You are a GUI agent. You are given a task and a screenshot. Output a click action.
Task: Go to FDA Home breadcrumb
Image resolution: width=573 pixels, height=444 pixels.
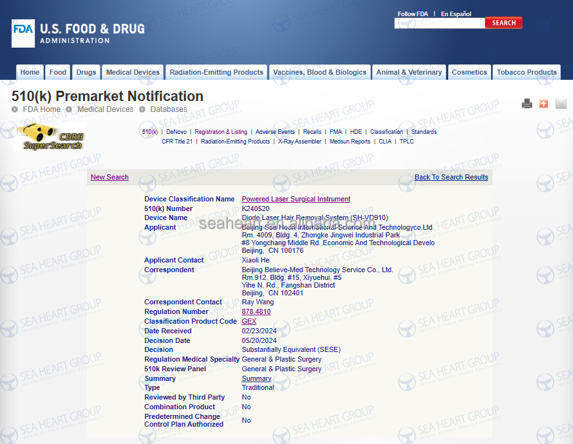(x=42, y=109)
